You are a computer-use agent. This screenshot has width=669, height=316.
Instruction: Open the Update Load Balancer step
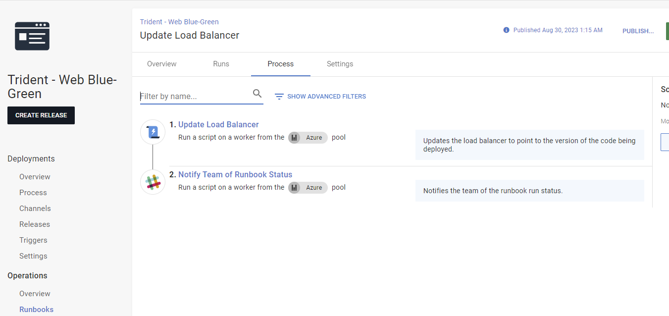click(x=218, y=124)
